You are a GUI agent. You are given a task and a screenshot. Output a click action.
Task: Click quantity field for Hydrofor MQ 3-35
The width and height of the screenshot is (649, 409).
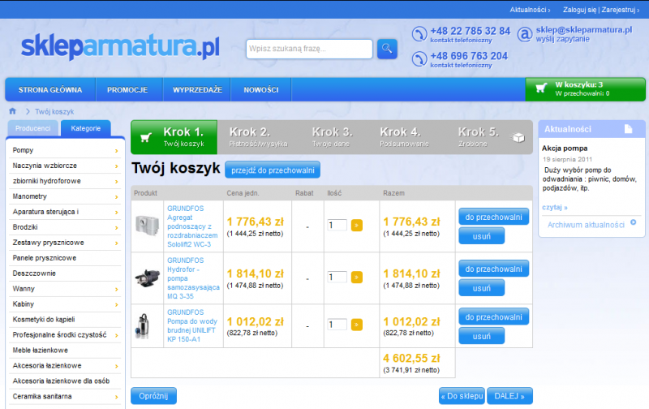coord(337,274)
